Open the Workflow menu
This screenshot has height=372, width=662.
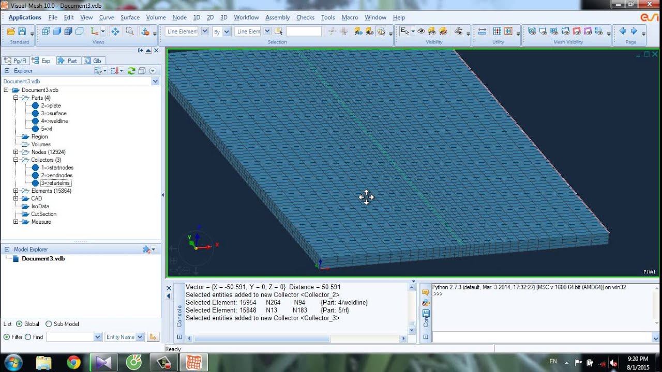(x=246, y=18)
